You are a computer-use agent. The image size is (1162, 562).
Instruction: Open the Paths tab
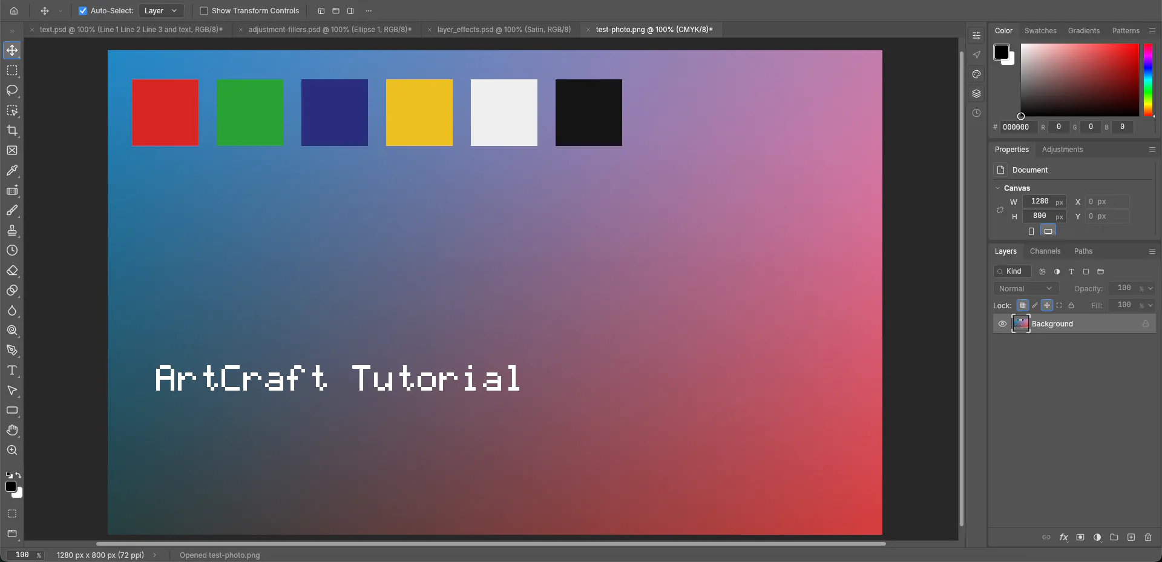pos(1083,251)
